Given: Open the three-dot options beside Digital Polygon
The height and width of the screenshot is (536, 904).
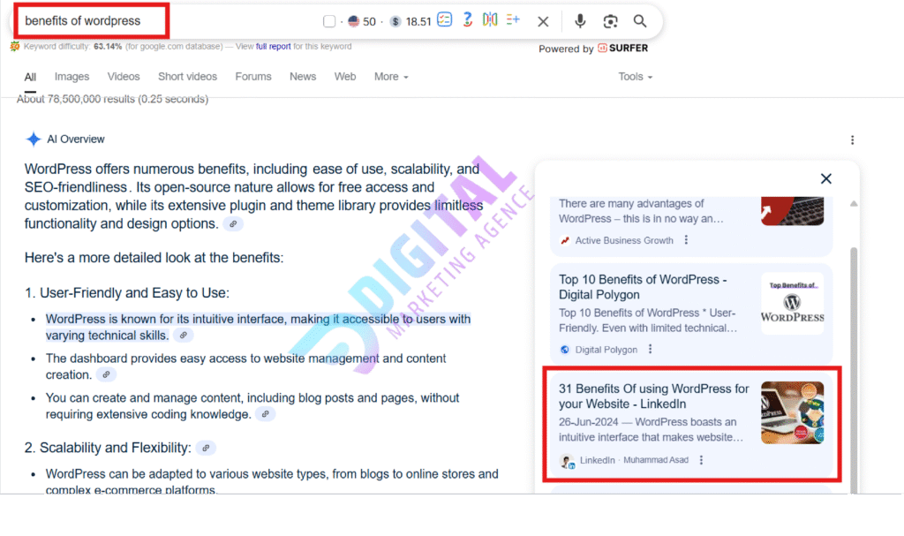Looking at the screenshot, I should (x=650, y=349).
